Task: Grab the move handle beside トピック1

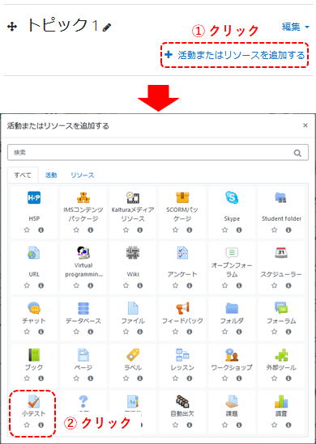Action: pos(12,27)
